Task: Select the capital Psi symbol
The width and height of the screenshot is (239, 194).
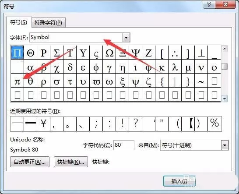Action: 136,52
